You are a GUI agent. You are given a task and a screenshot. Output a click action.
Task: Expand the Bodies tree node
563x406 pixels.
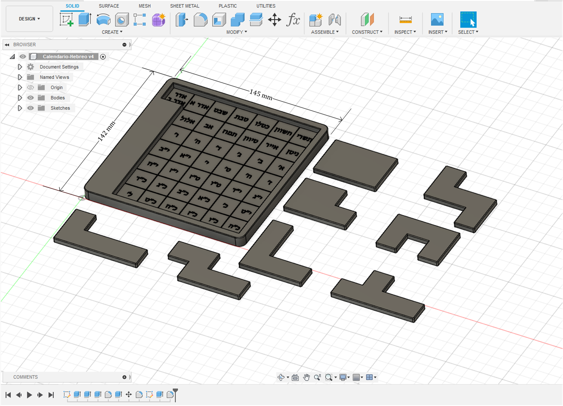tap(20, 98)
